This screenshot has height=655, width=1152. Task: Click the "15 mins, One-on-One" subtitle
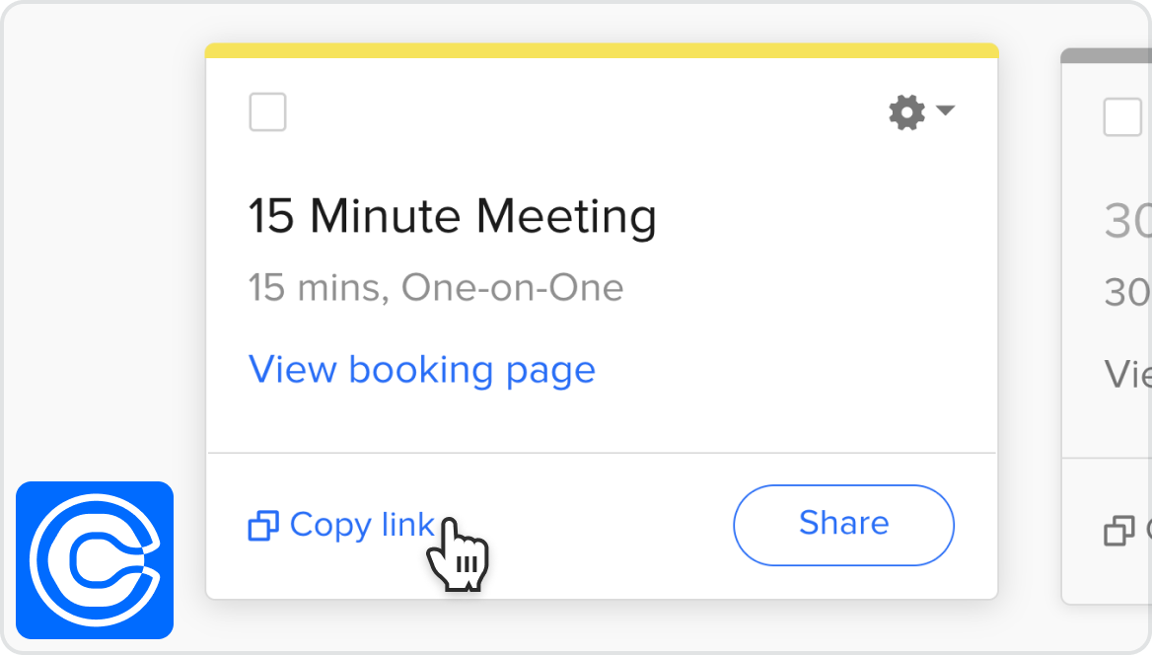tap(435, 288)
